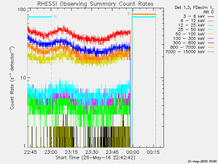Click the Det 1,3, FDecim 1 header text
Image resolution: width=218 pixels, height=164 pixels.
click(194, 8)
